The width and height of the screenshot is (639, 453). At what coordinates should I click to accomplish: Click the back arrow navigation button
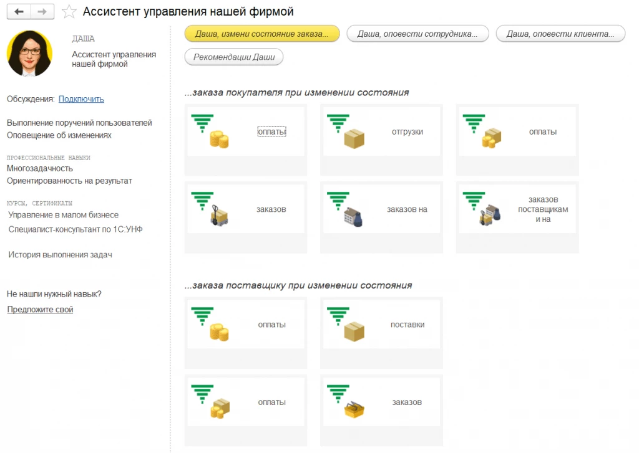(x=19, y=12)
